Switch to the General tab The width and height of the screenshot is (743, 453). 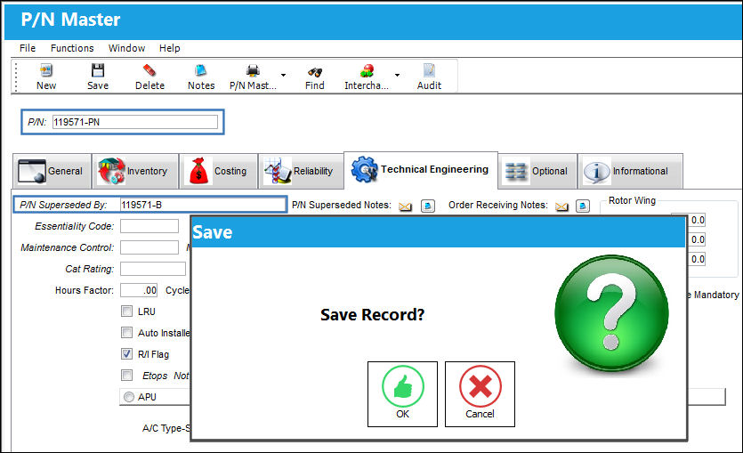pos(52,171)
